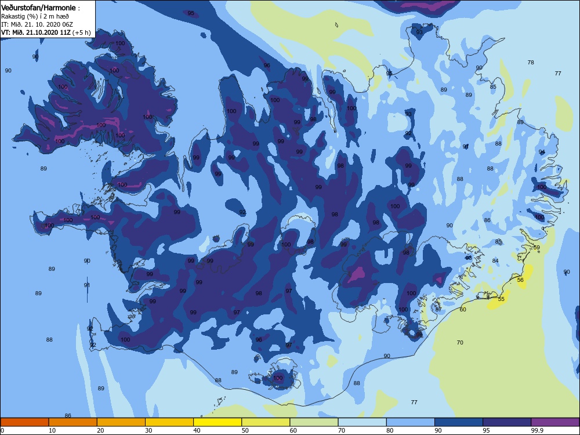The image size is (580, 435).
Task: Click the pale blue 70–80 legend swatch
Action: pyautogui.click(x=362, y=422)
